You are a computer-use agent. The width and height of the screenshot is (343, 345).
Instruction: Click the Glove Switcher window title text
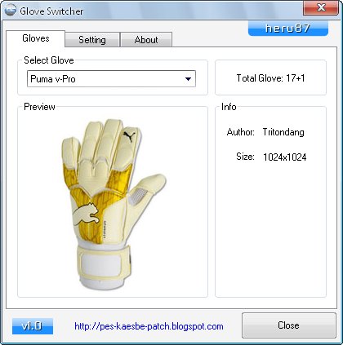click(51, 11)
